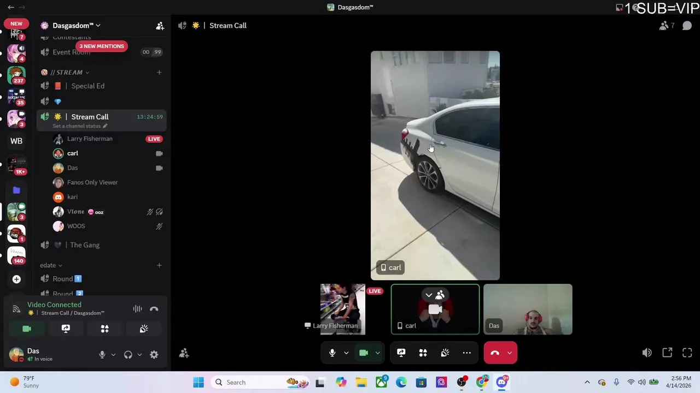The height and width of the screenshot is (393, 700).
Task: View connection quality signal icon
Action: [x=16, y=309]
